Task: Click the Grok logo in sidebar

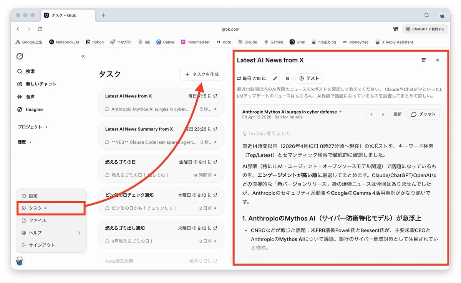Action: click(20, 56)
